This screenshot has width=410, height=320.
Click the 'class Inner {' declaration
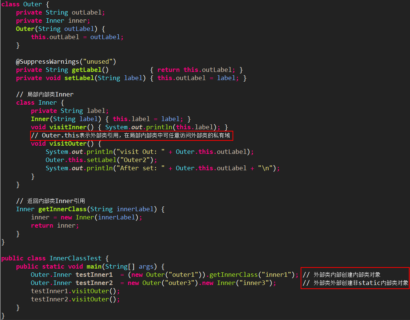coord(40,102)
